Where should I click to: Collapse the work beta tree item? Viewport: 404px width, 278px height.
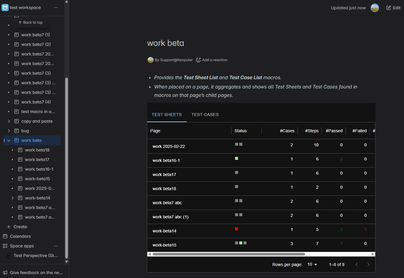point(9,140)
